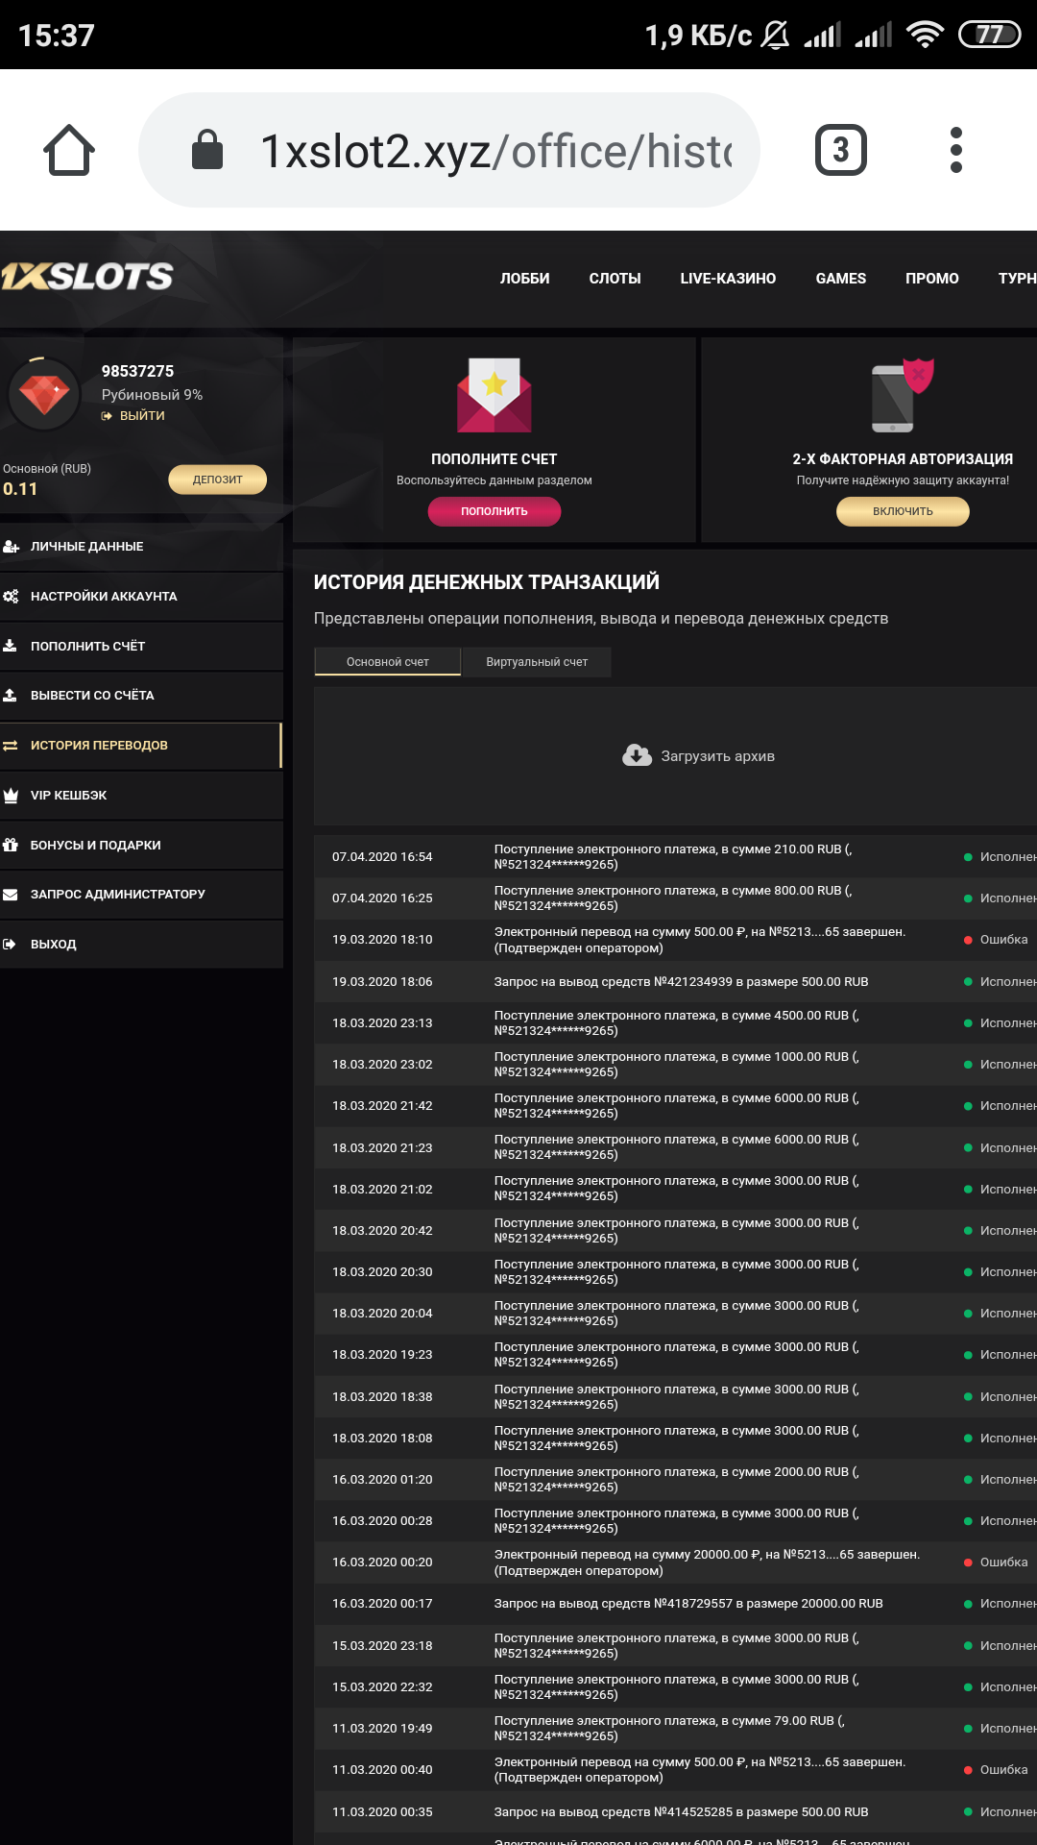The image size is (1037, 1845).
Task: Tap the browser home icon
Action: [x=69, y=150]
